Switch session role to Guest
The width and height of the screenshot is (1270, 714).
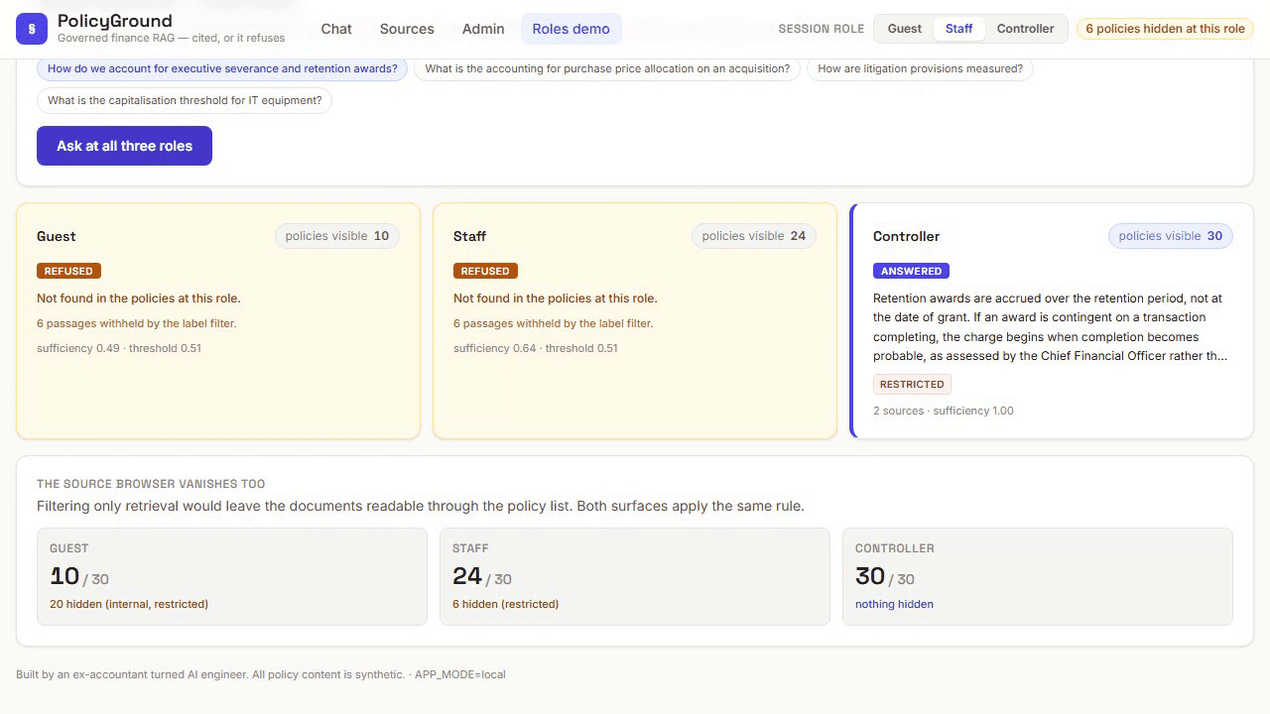click(905, 29)
